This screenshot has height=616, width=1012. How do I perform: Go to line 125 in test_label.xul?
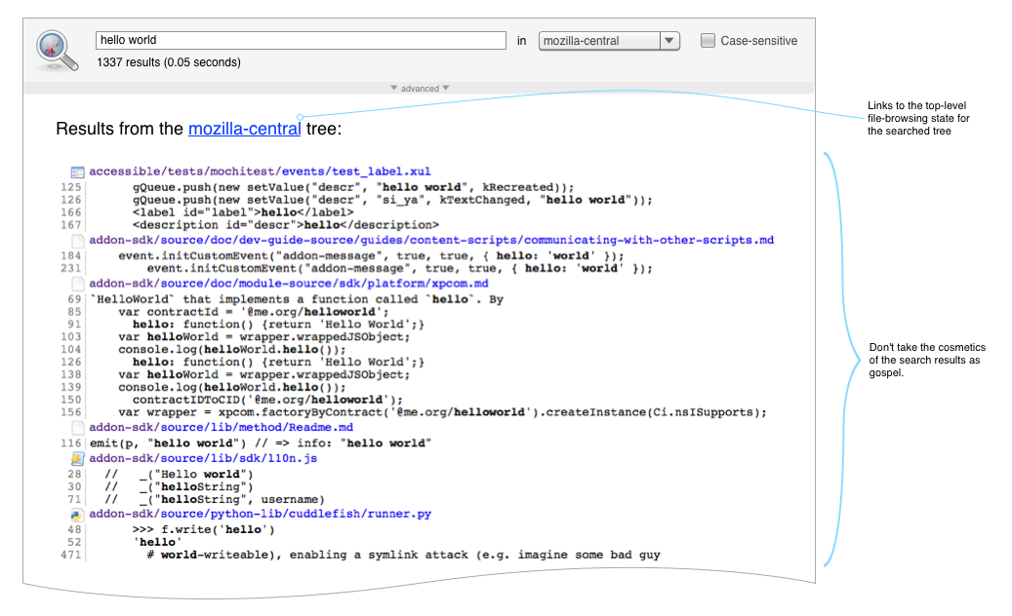(71, 187)
